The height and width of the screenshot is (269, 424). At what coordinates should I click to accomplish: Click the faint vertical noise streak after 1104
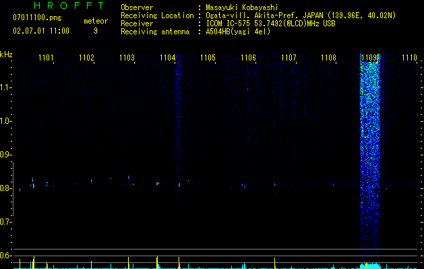(x=178, y=138)
